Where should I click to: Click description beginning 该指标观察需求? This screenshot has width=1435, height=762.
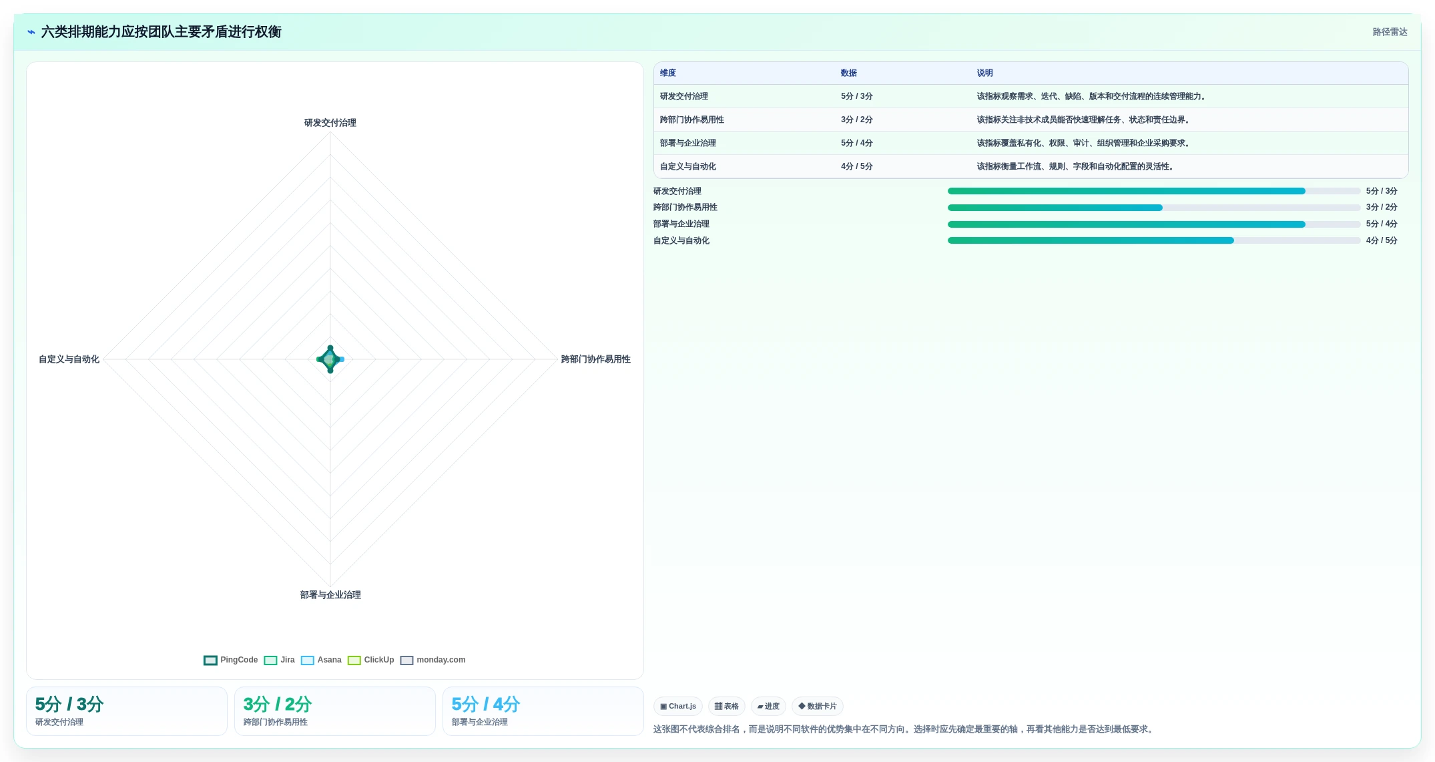click(1093, 96)
